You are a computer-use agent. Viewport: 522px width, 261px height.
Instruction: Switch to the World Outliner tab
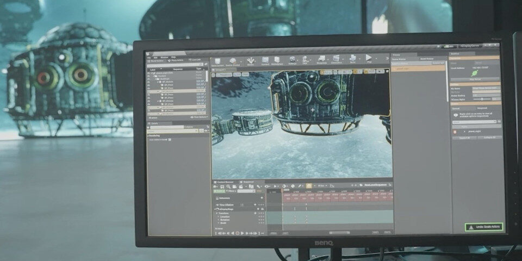click(x=156, y=60)
